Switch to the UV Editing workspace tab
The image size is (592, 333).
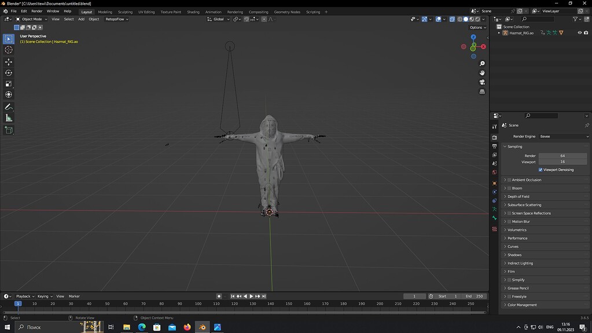tap(146, 12)
